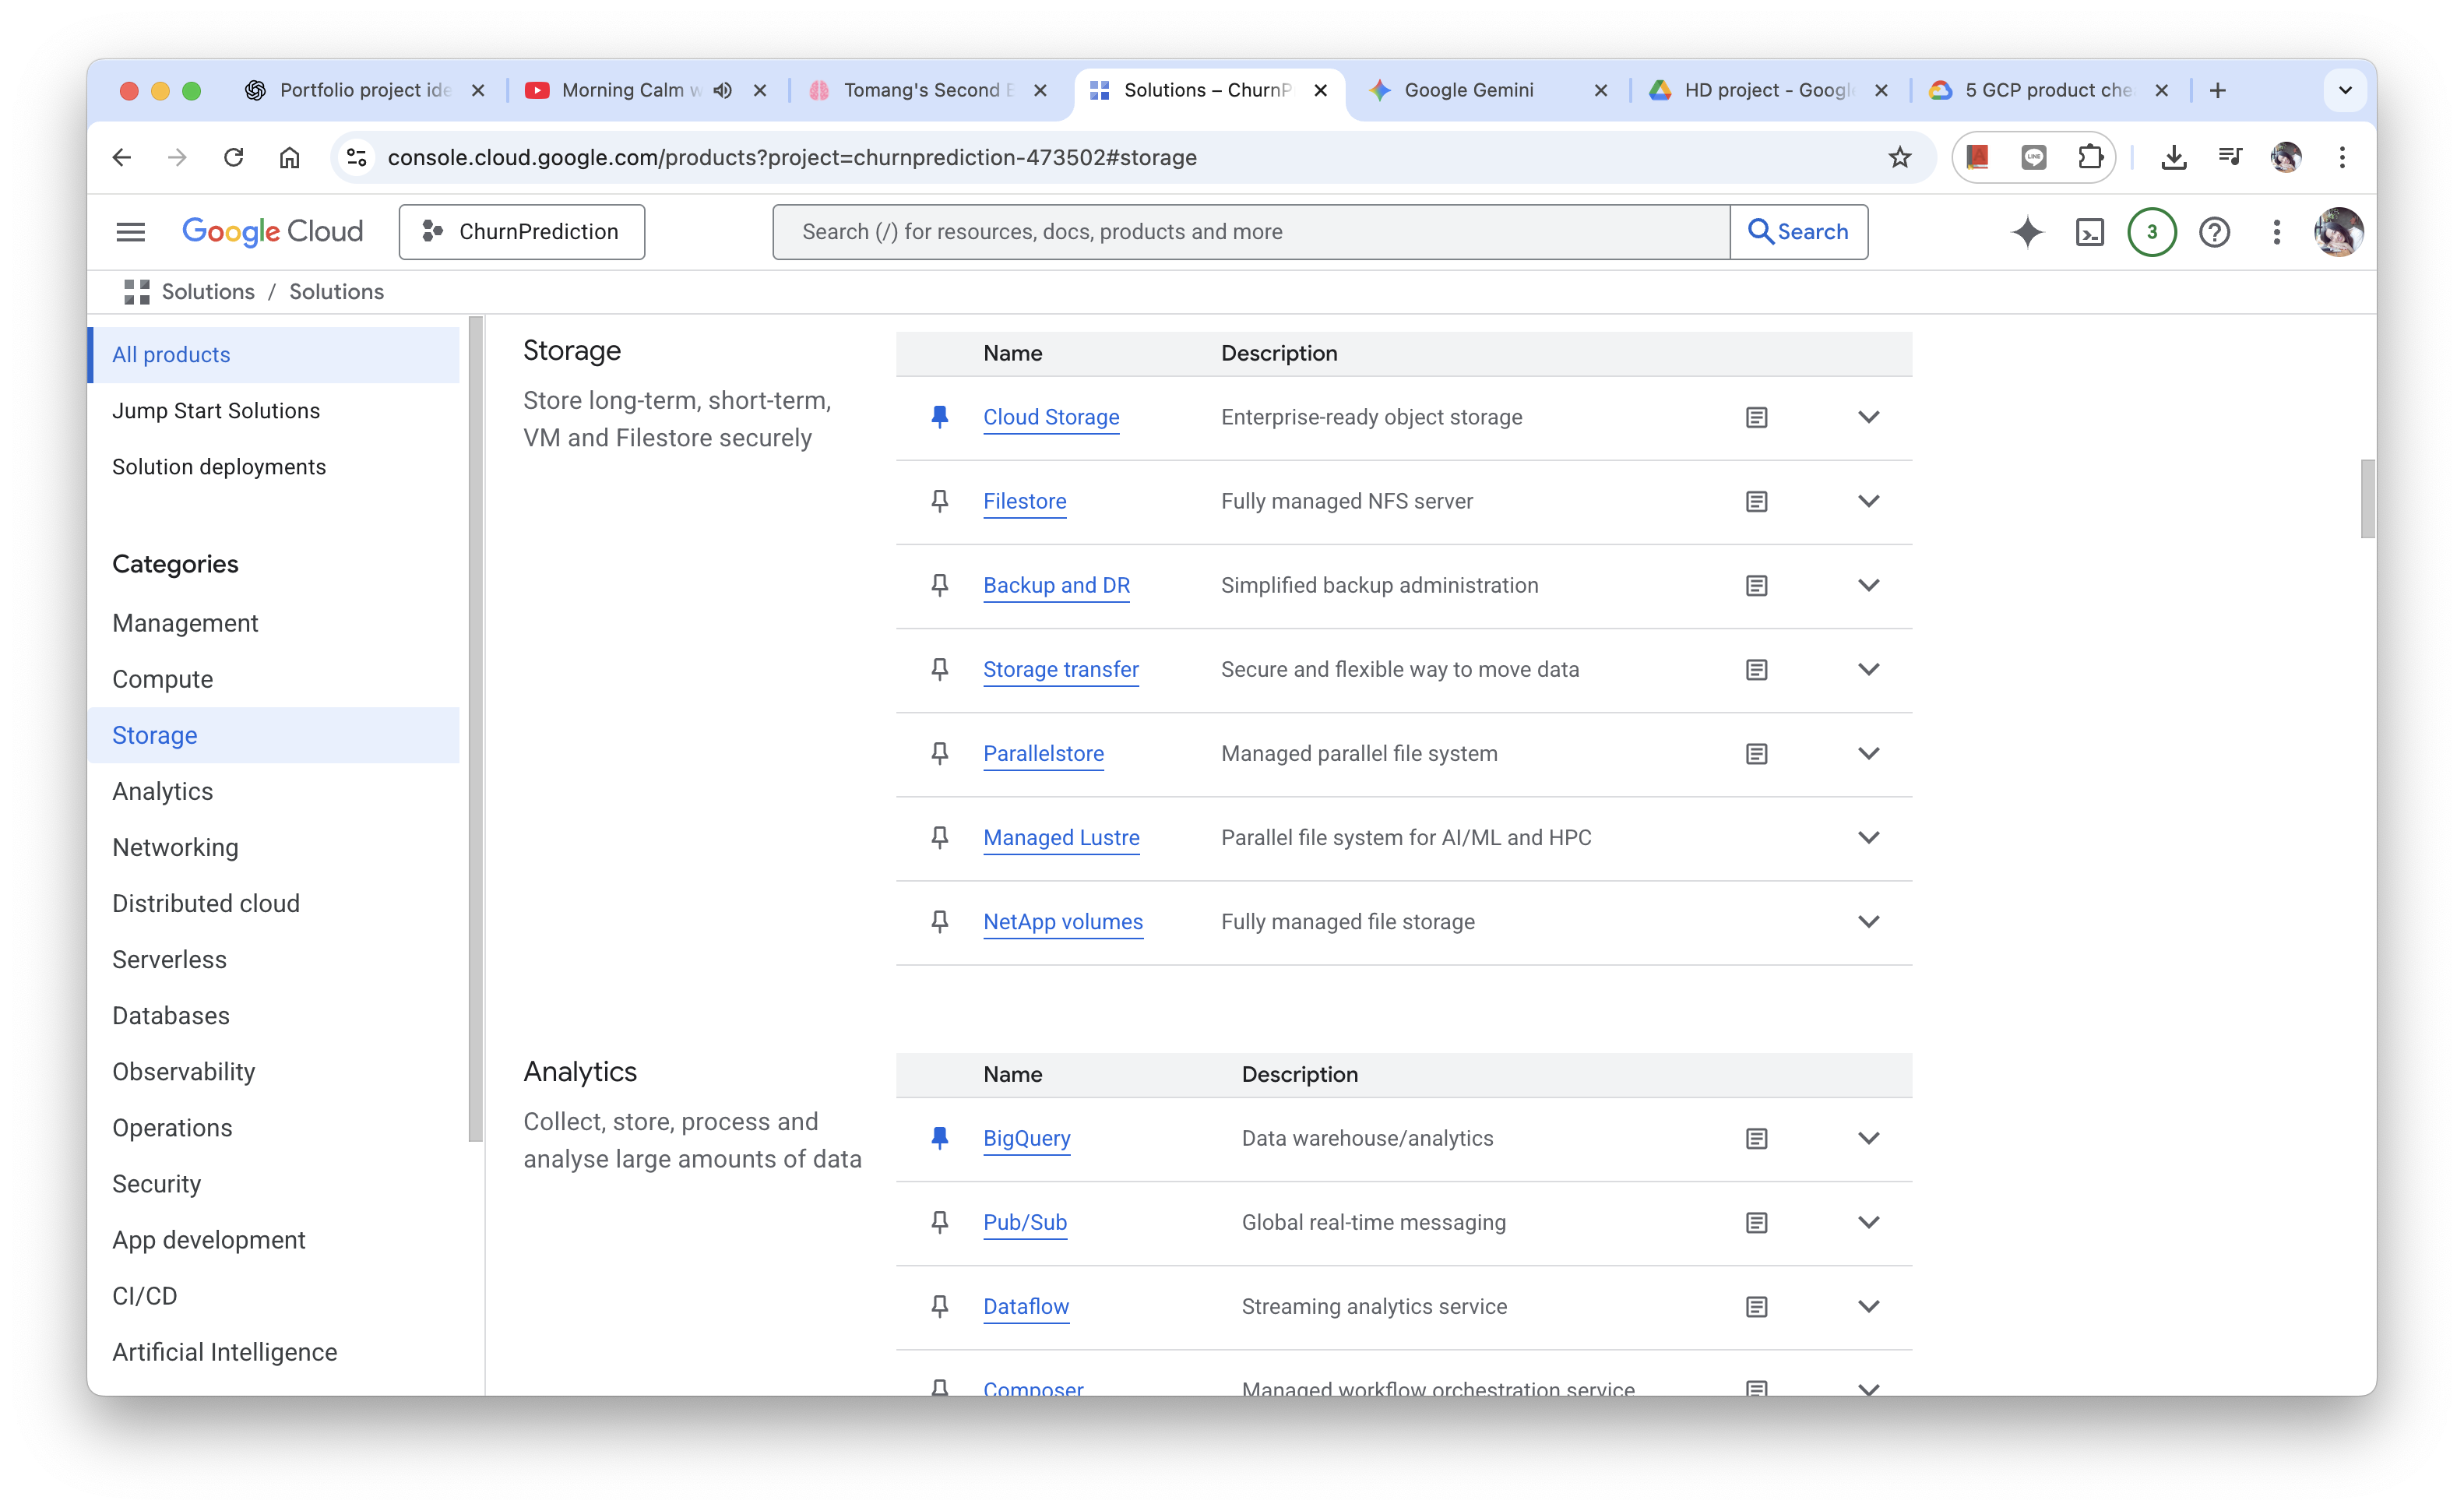Select the Analytics category
This screenshot has height=1511, width=2464.
point(162,791)
